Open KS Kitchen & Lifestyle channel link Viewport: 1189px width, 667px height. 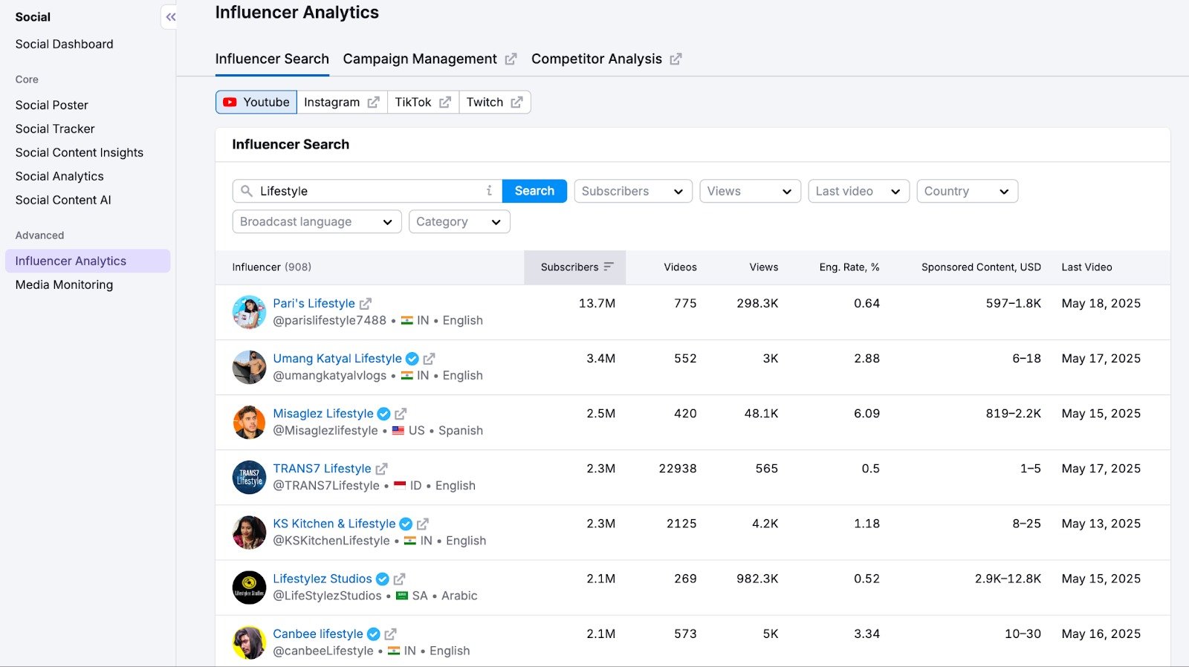pos(334,524)
